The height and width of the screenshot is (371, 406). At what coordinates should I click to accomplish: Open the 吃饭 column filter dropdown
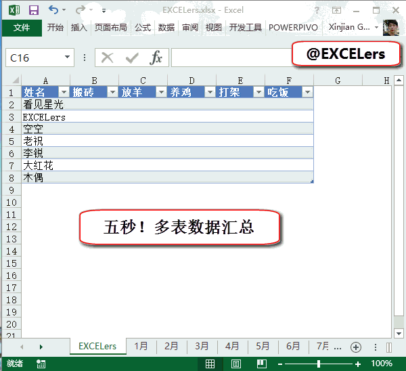307,92
